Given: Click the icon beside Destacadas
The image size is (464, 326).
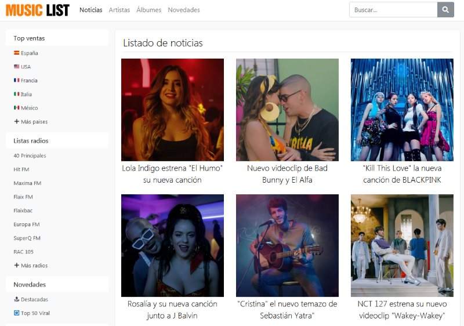Looking at the screenshot, I should [17, 299].
